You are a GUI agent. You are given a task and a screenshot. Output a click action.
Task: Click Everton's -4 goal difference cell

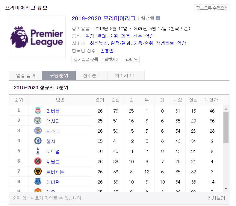point(212,182)
